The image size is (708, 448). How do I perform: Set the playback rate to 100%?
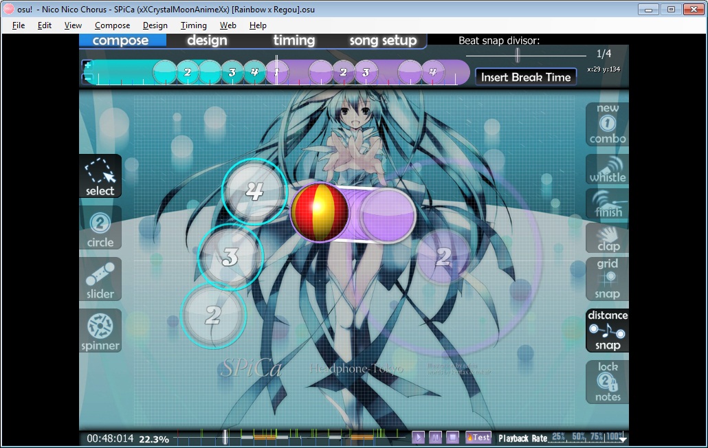(x=614, y=436)
